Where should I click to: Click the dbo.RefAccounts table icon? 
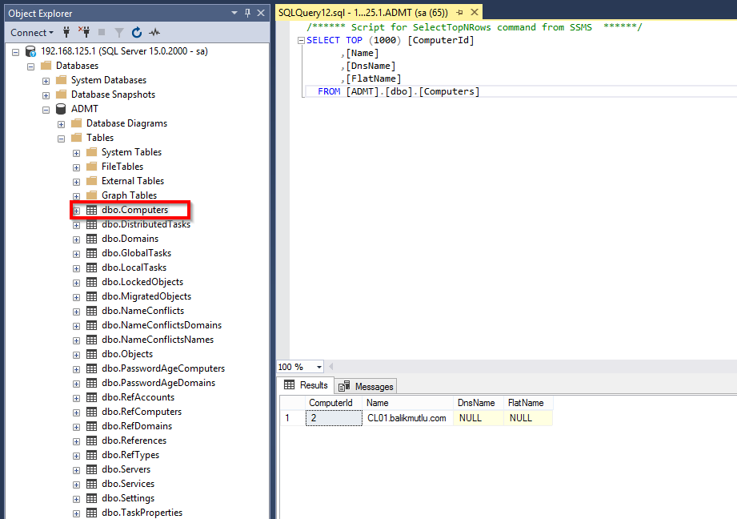coord(92,397)
